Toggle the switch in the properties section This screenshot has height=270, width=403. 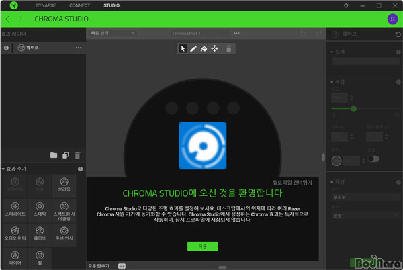(x=373, y=159)
